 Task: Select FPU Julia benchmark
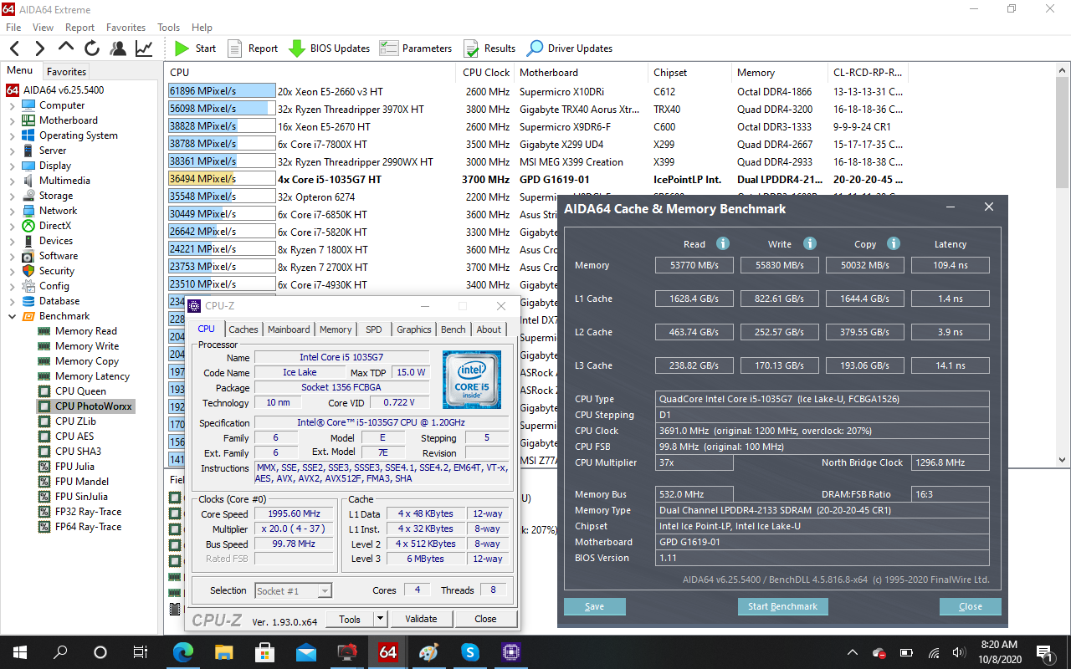[x=74, y=467]
